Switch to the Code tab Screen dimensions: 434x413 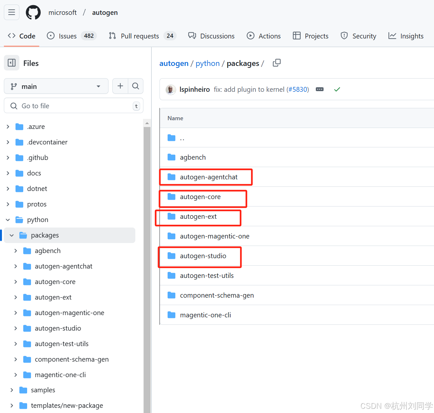[x=21, y=36]
